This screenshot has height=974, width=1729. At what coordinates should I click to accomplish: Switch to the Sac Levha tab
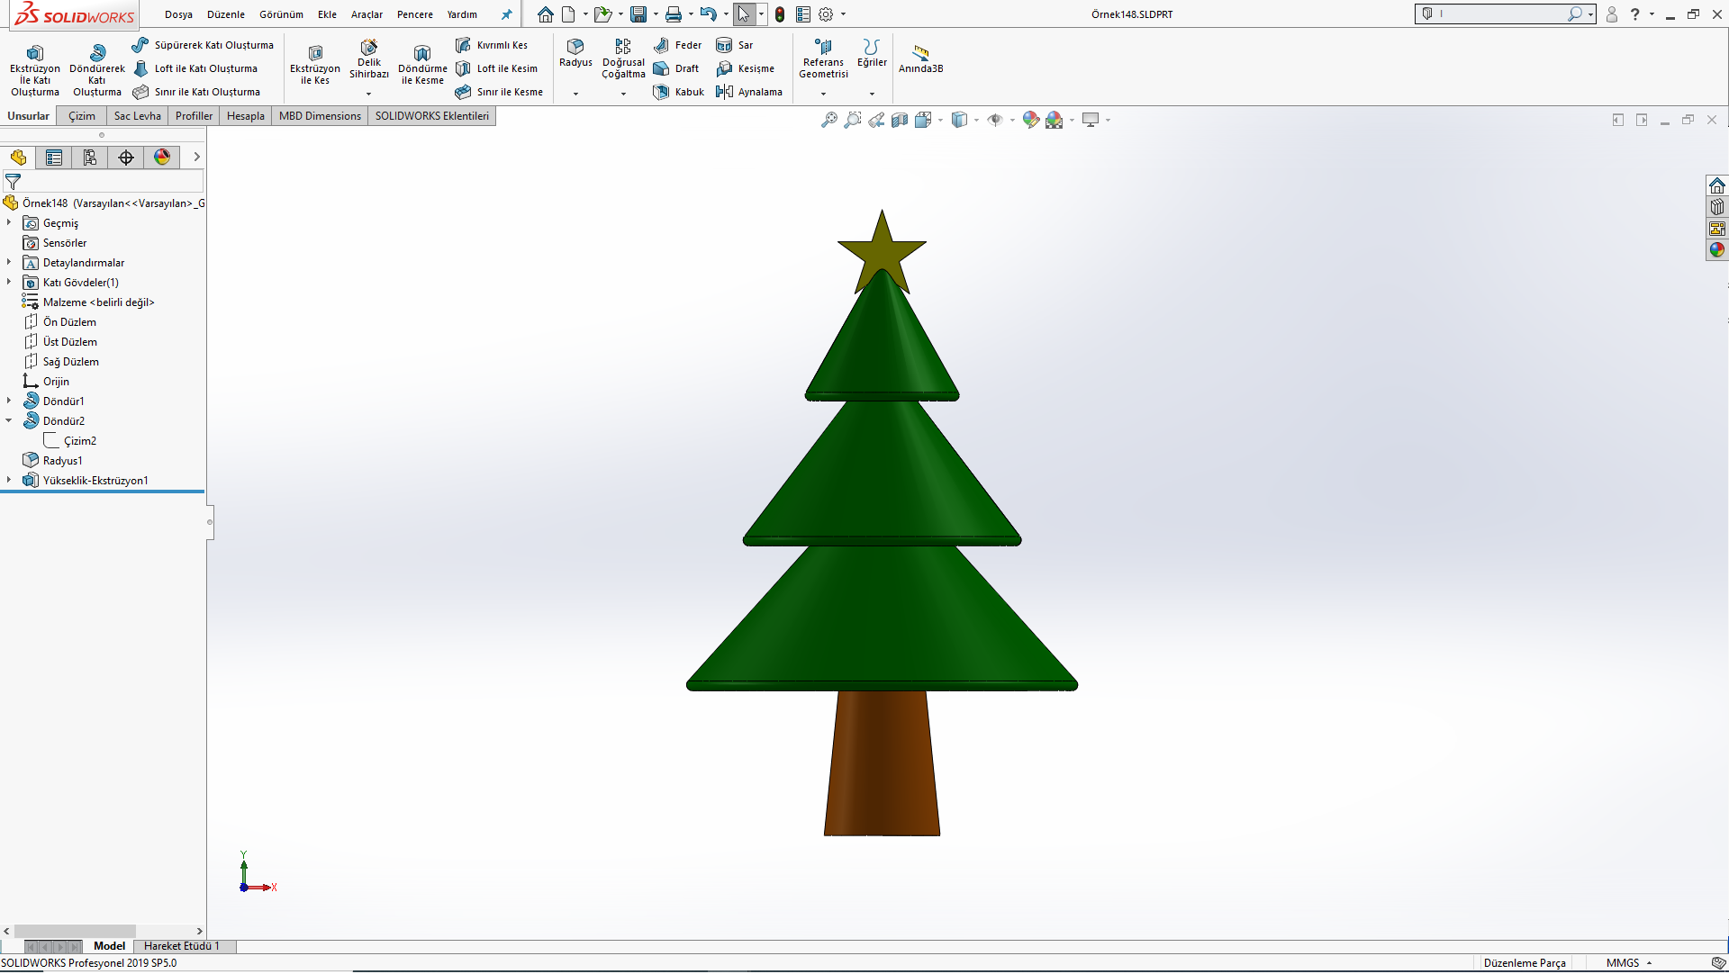[x=137, y=116]
